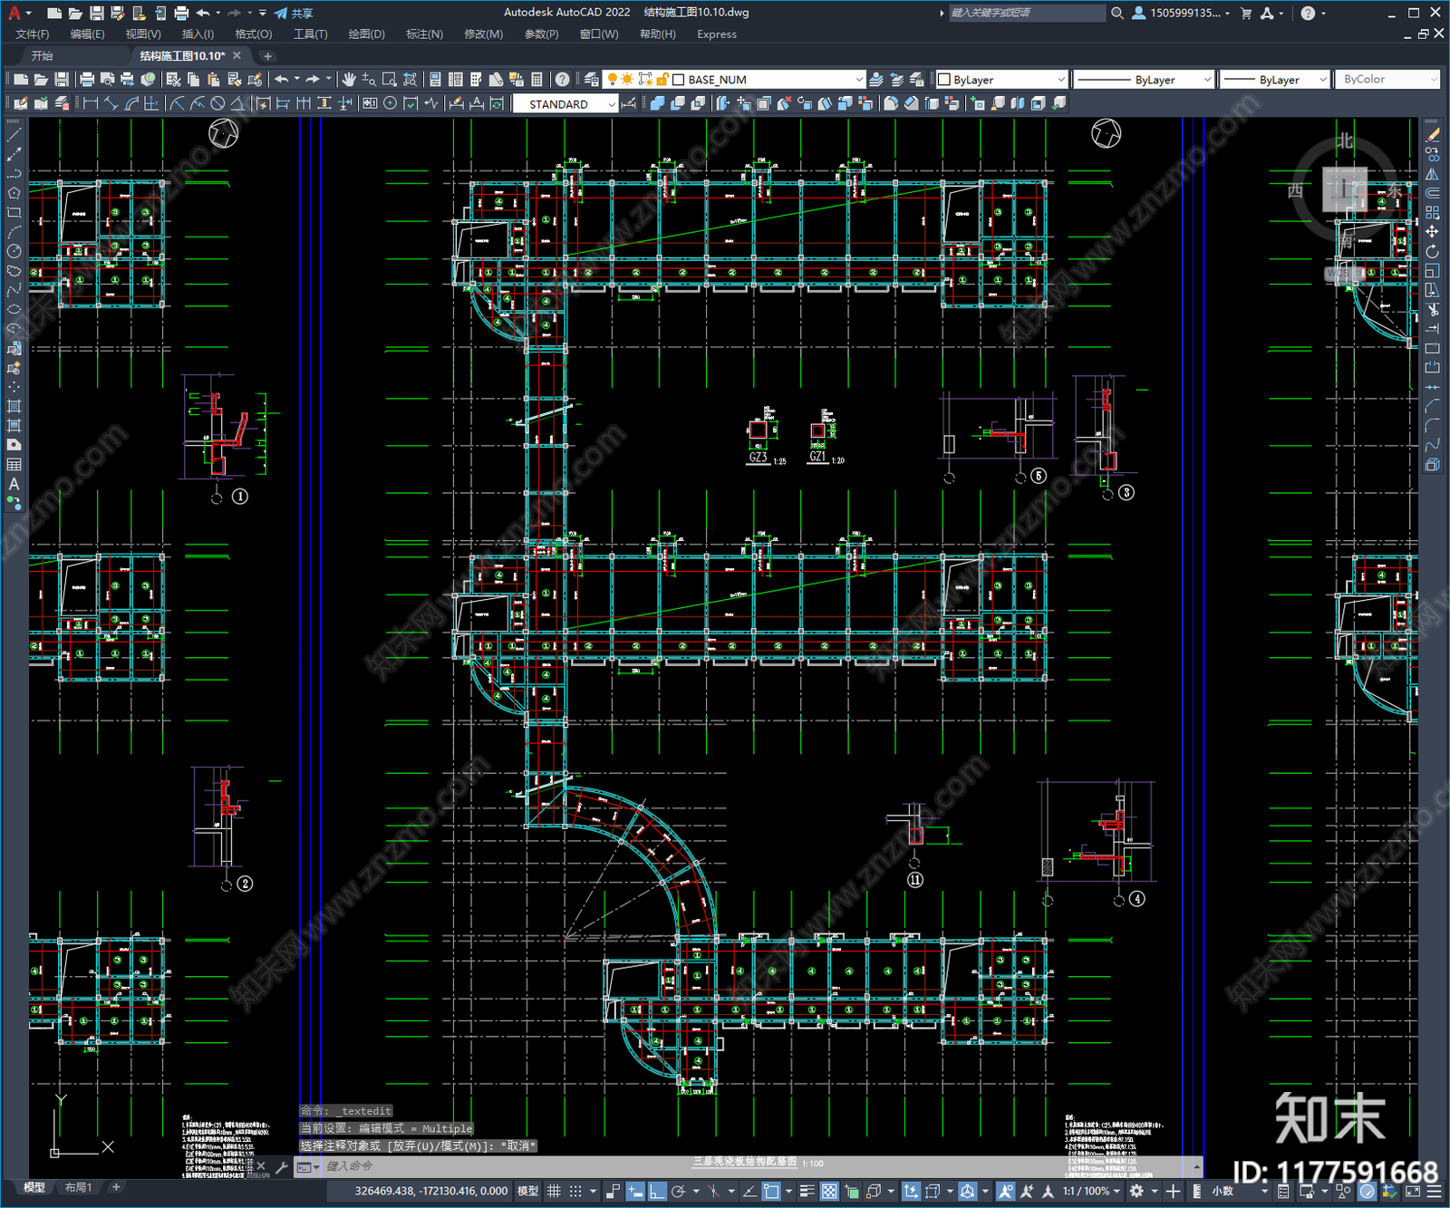Expand the BASE_NUM layer dropdown

click(x=858, y=80)
